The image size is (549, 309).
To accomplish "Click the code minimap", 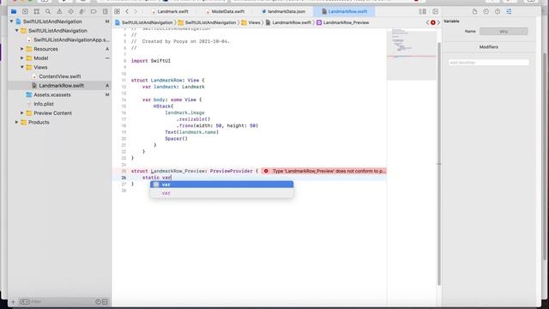I will [x=412, y=54].
